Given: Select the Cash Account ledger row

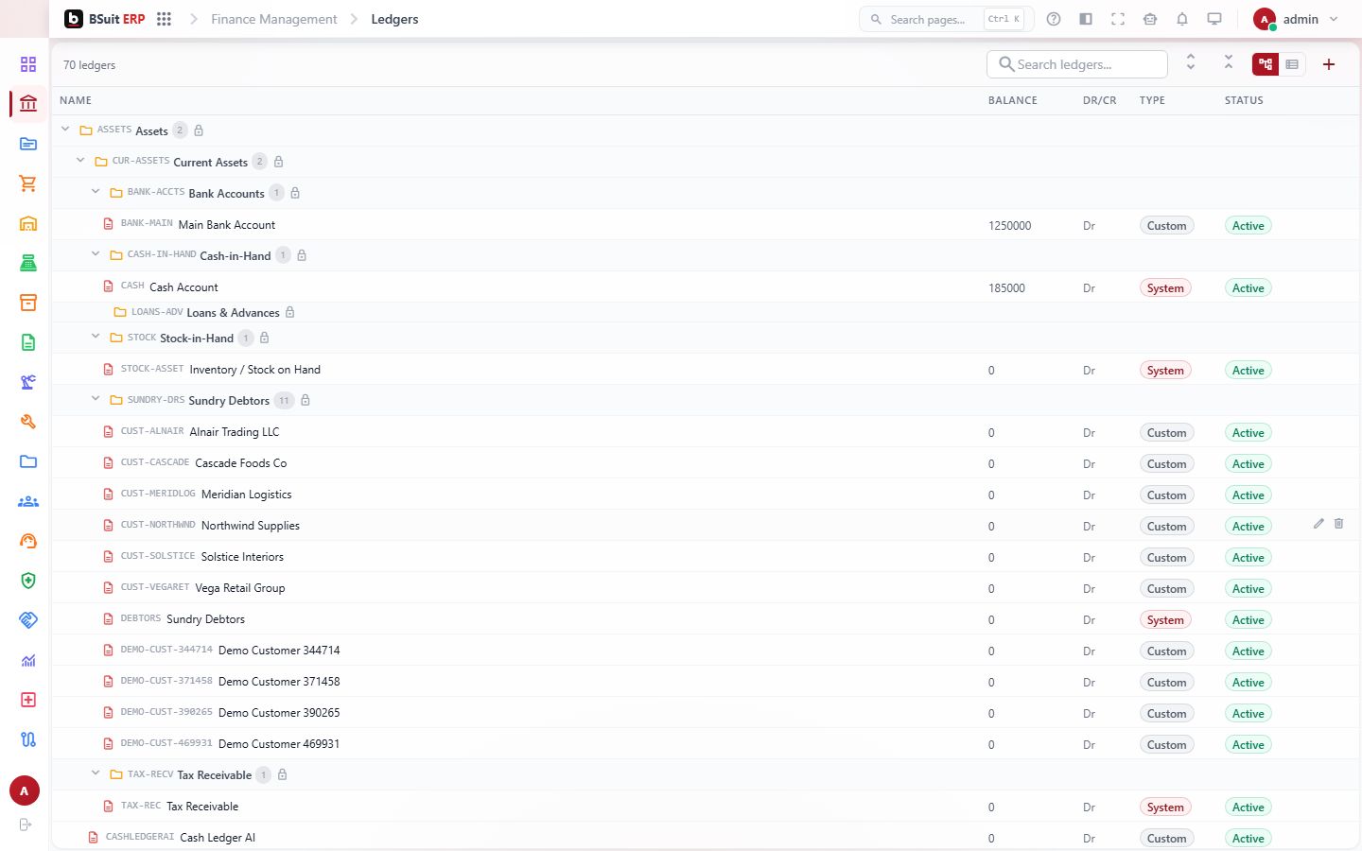Looking at the screenshot, I should 706,287.
